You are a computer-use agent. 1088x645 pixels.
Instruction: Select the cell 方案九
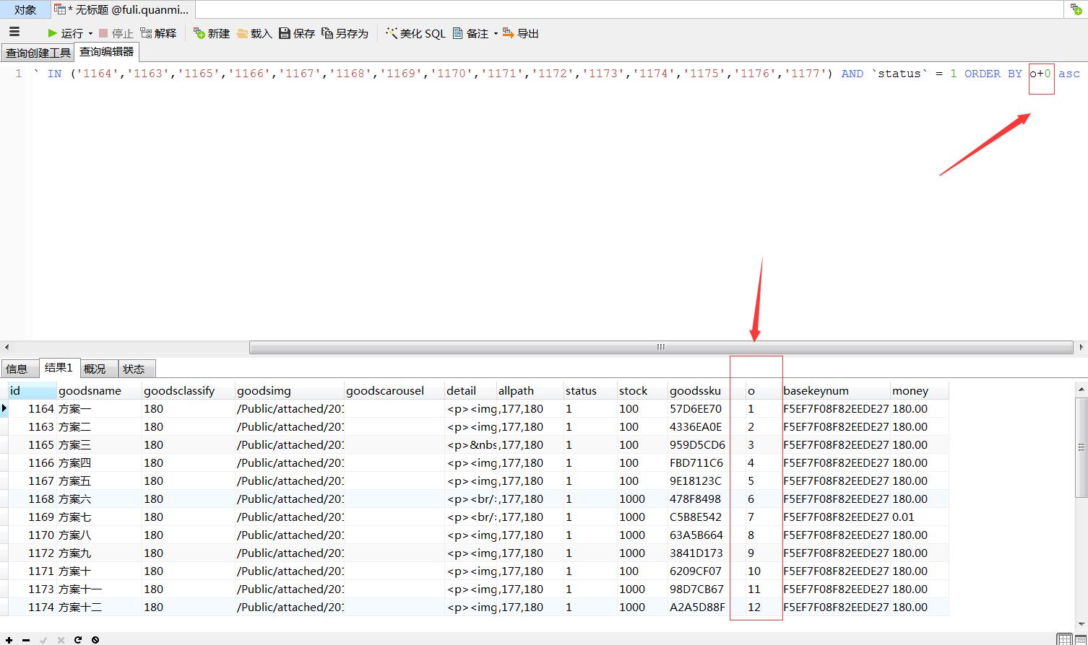coord(99,553)
